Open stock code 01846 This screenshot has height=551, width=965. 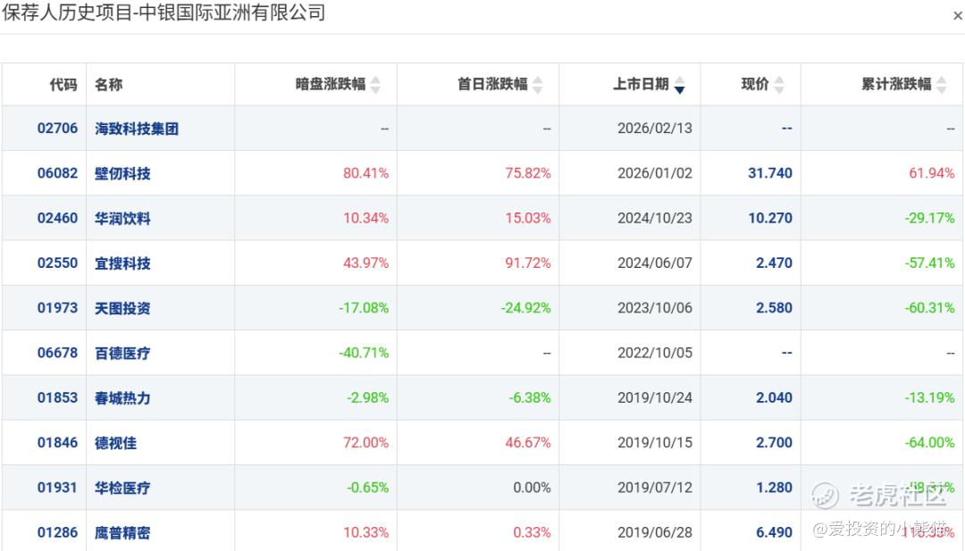[x=57, y=443]
